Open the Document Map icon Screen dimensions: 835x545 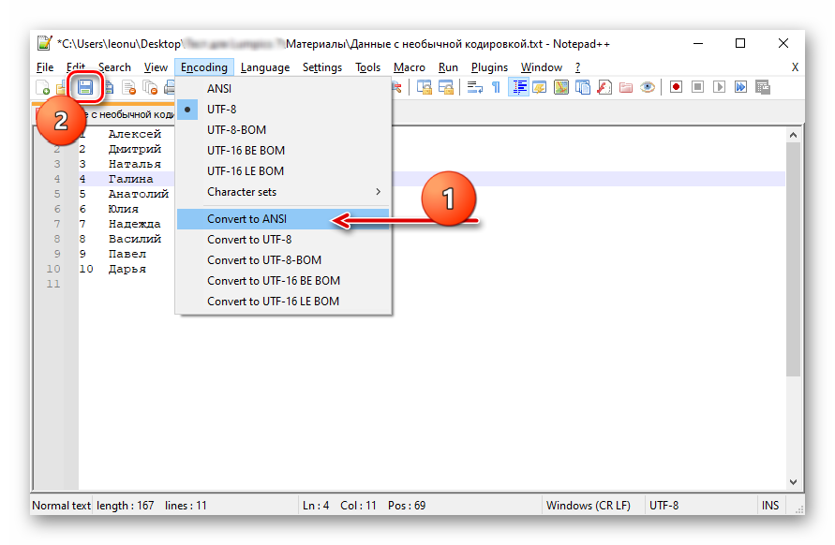pos(561,87)
